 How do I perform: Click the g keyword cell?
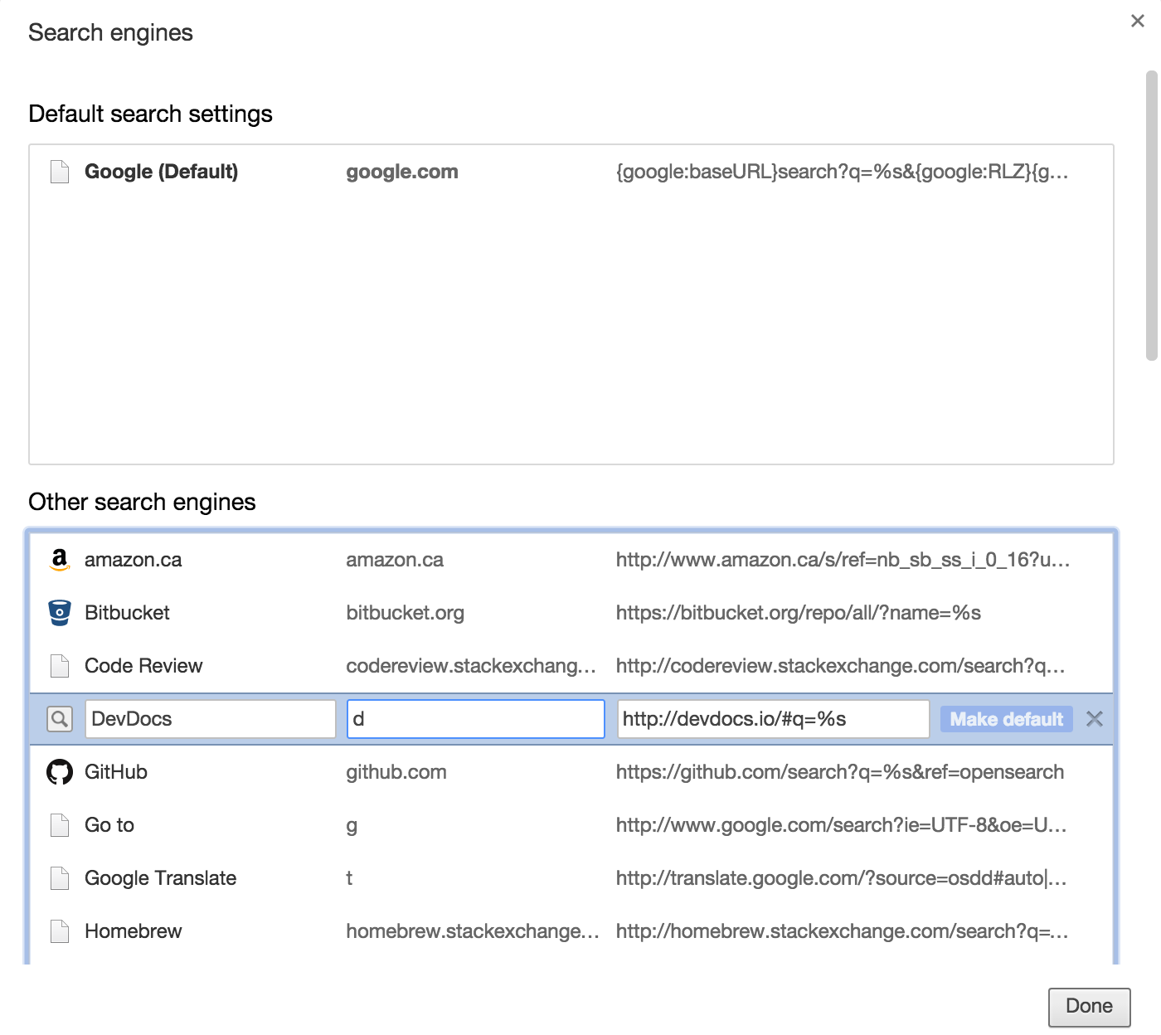[x=352, y=826]
